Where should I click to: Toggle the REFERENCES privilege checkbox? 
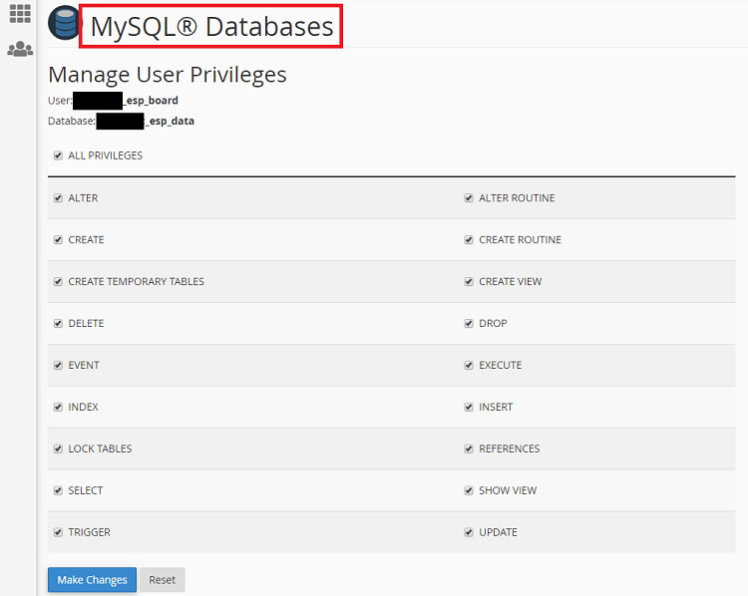tap(469, 449)
